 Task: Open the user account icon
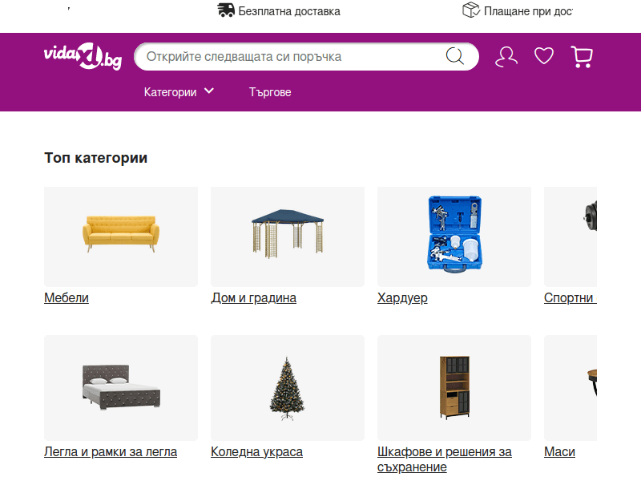pos(506,56)
